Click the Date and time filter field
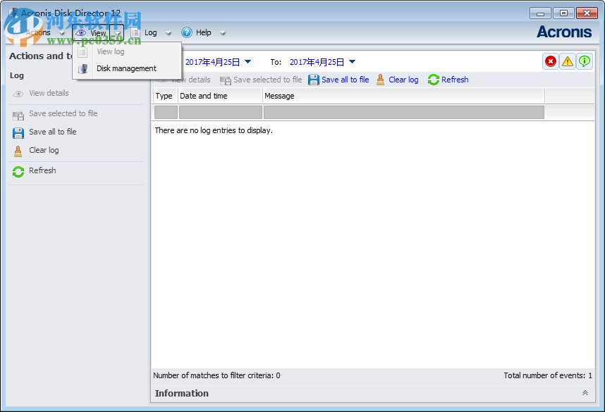This screenshot has width=605, height=412. (220, 113)
